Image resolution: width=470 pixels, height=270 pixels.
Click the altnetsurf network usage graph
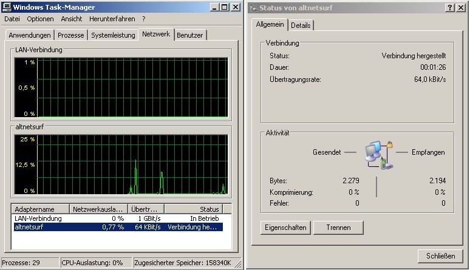132,164
